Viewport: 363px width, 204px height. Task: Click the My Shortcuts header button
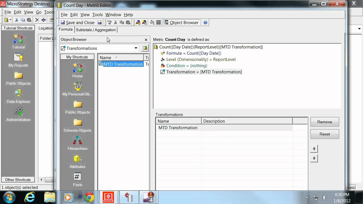[77, 57]
